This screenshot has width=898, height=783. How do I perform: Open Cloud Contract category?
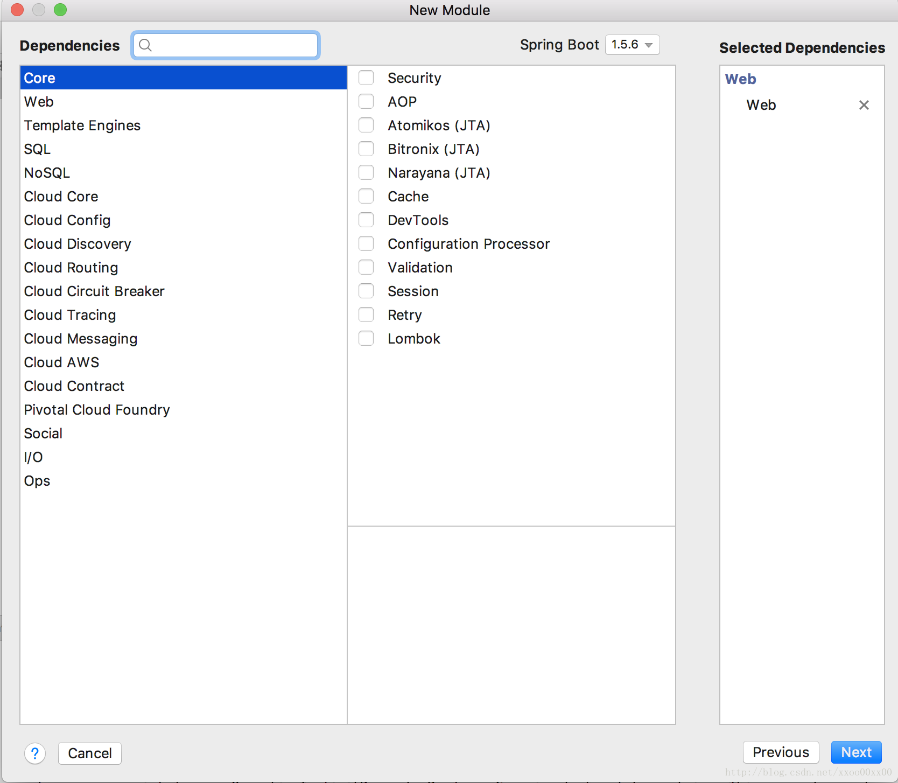(183, 386)
